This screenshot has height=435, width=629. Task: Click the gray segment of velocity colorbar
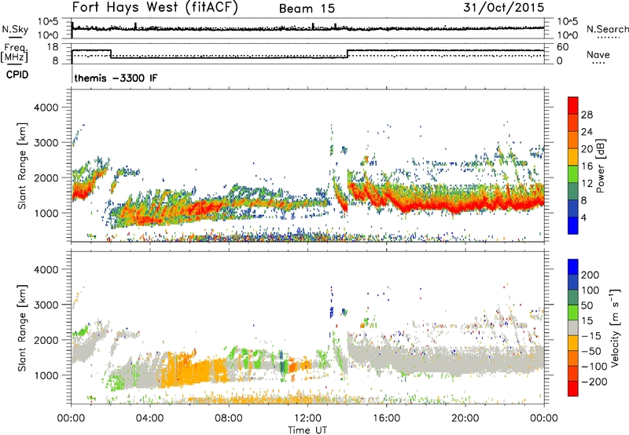coord(573,328)
